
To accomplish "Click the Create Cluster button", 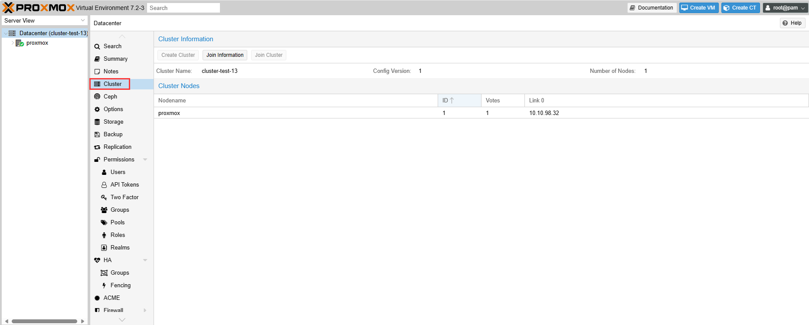I will pos(178,55).
